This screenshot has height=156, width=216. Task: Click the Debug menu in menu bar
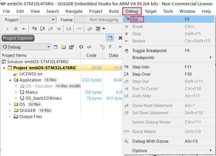coord(132,11)
